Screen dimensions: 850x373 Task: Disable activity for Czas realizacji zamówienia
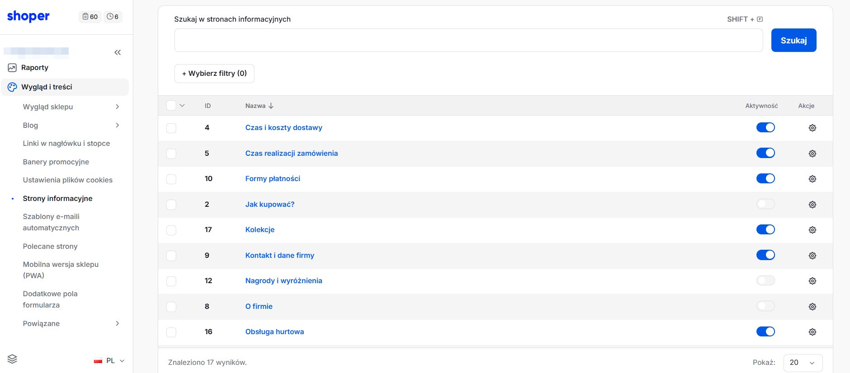pyautogui.click(x=765, y=153)
